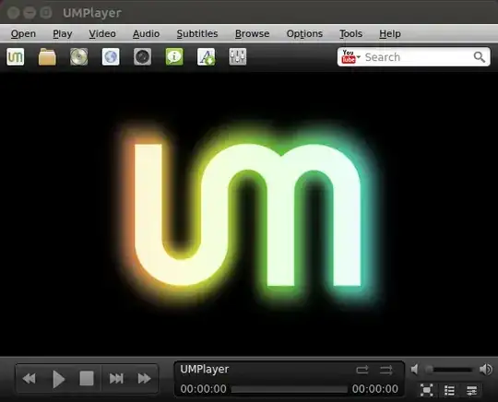Open the Play menu
498x402 pixels.
(x=63, y=34)
